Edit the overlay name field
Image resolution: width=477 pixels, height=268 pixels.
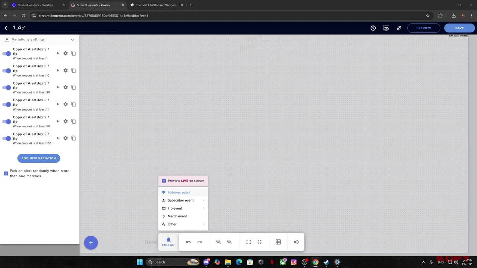(64, 28)
